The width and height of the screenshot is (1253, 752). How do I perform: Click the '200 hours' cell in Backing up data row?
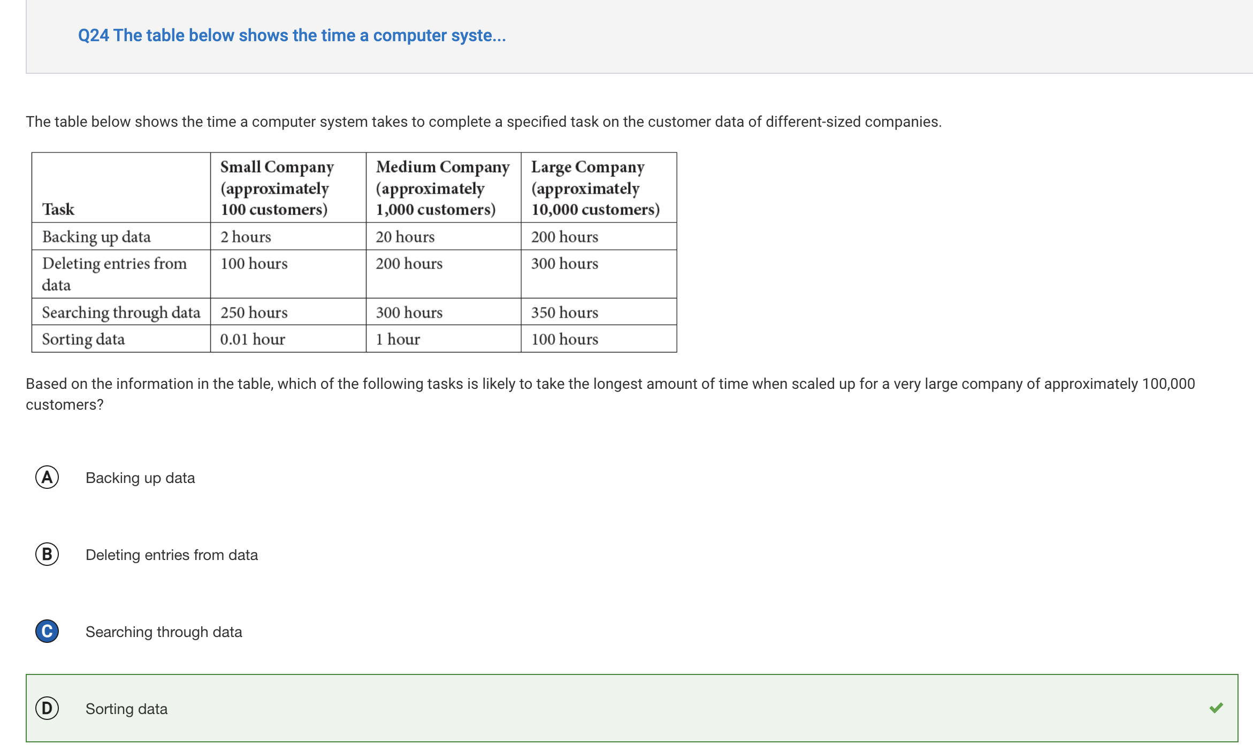click(x=599, y=236)
